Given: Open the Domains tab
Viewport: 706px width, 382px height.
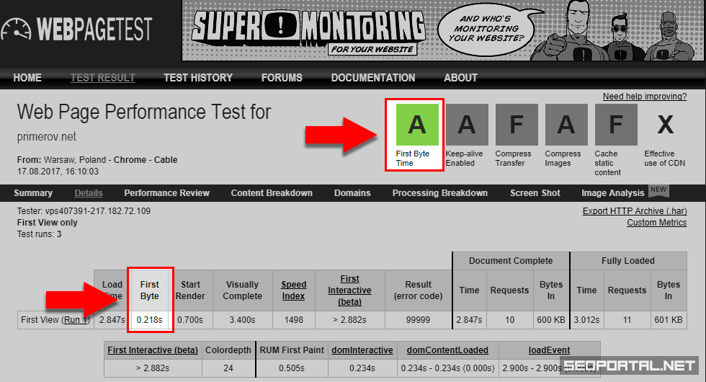Looking at the screenshot, I should [352, 193].
